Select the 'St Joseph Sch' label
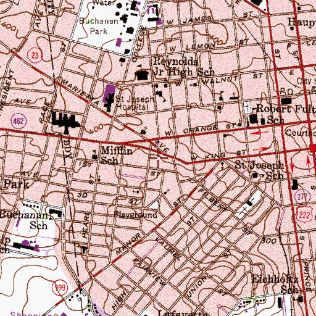Viewport: 316px width, 316px height. tap(259, 170)
